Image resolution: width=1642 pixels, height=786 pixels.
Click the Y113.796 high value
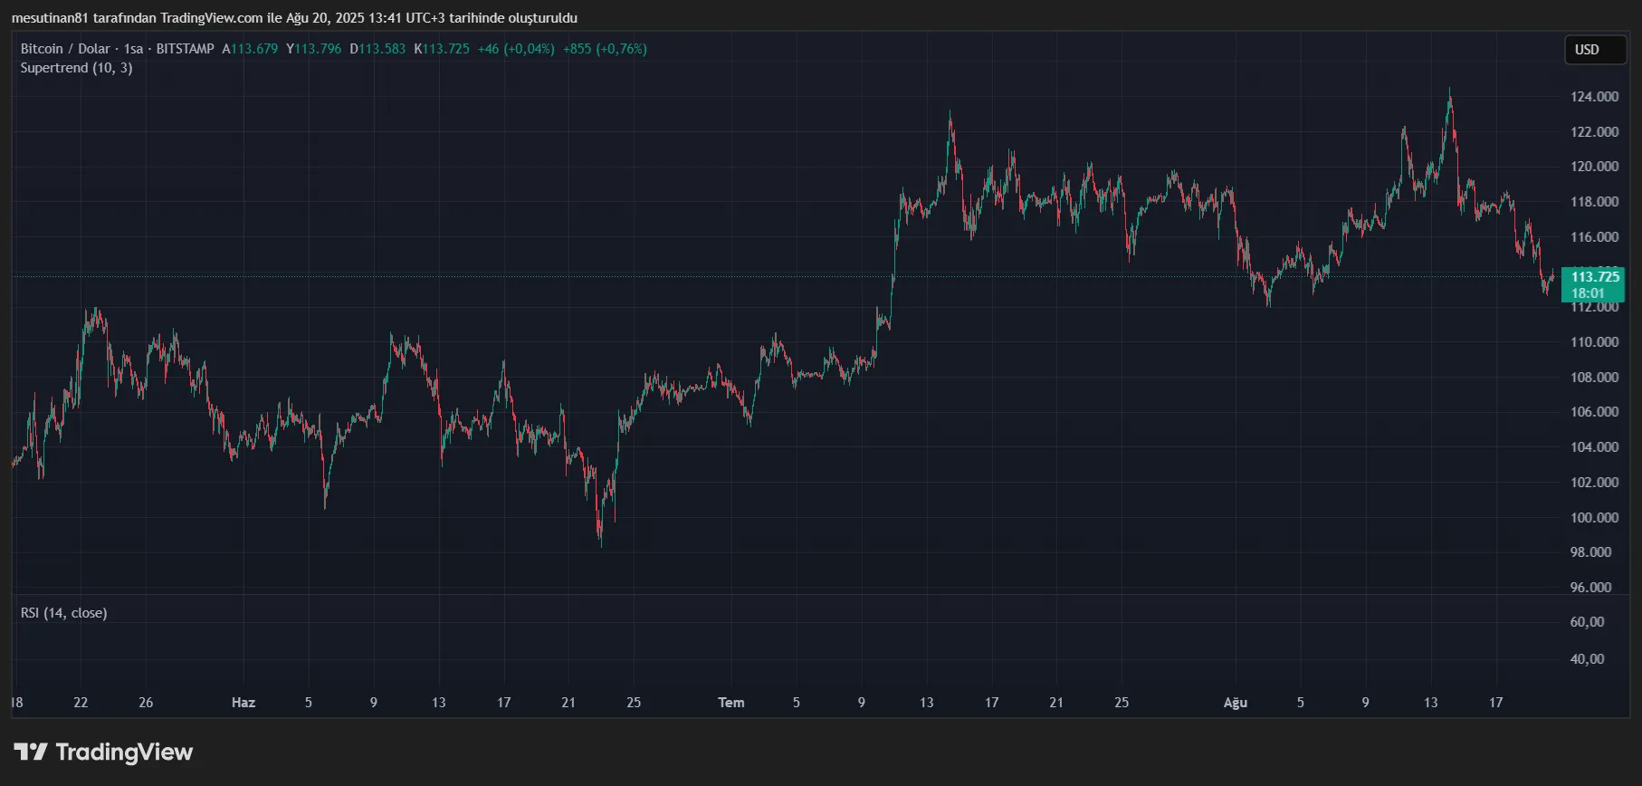(x=314, y=49)
